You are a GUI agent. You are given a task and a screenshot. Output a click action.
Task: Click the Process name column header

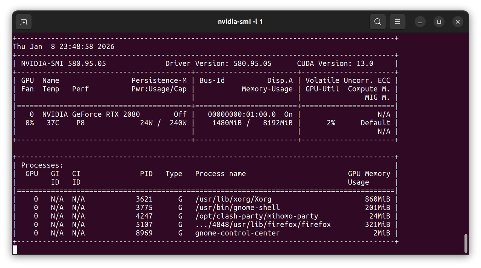coord(221,174)
